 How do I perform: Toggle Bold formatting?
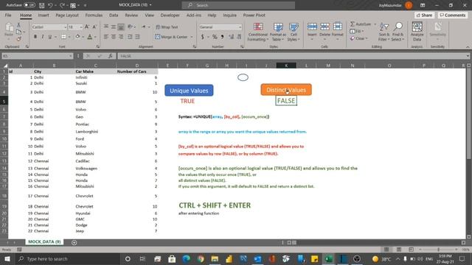[x=35, y=37]
